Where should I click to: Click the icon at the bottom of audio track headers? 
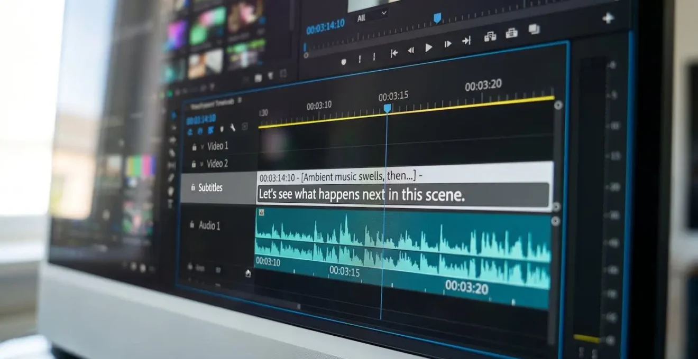click(247, 273)
